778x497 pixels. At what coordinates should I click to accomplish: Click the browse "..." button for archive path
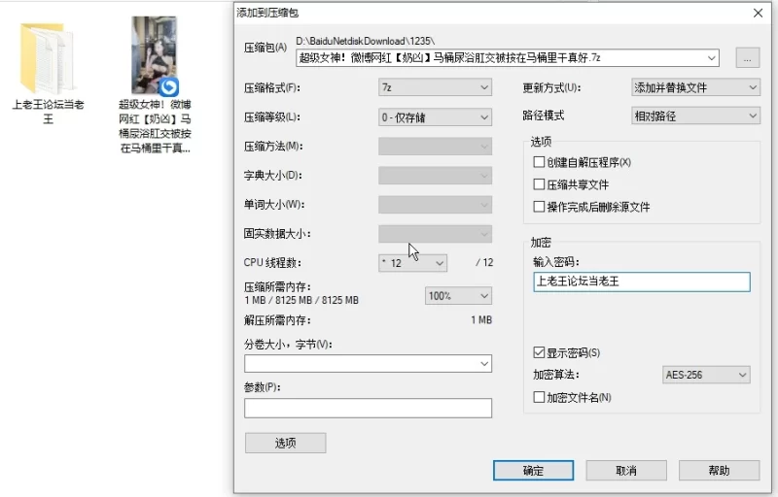pyautogui.click(x=747, y=58)
